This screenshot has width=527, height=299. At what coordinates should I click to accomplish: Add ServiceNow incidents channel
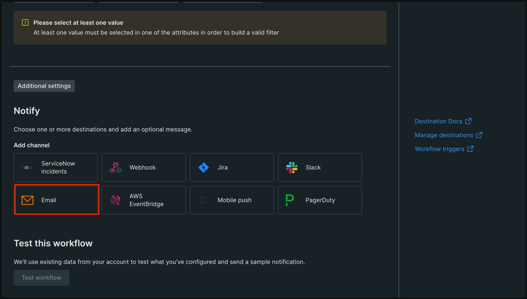point(56,167)
